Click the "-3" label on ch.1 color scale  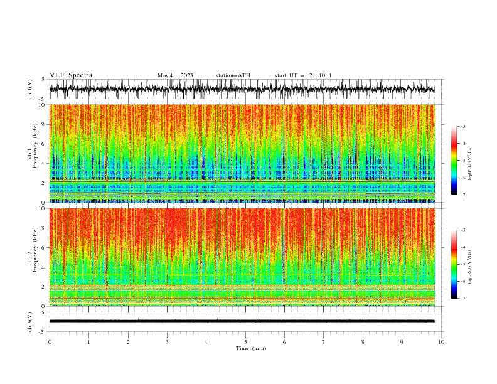click(463, 126)
